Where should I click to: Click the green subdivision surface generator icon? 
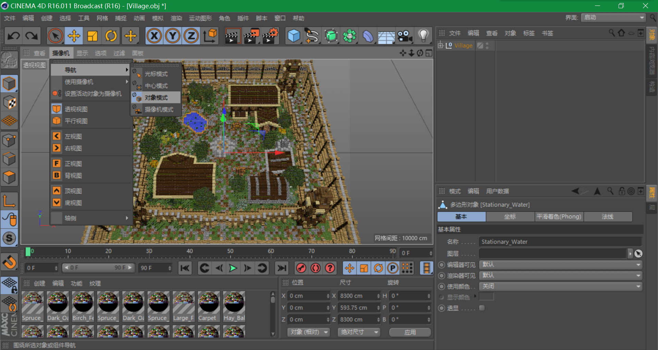tap(331, 36)
